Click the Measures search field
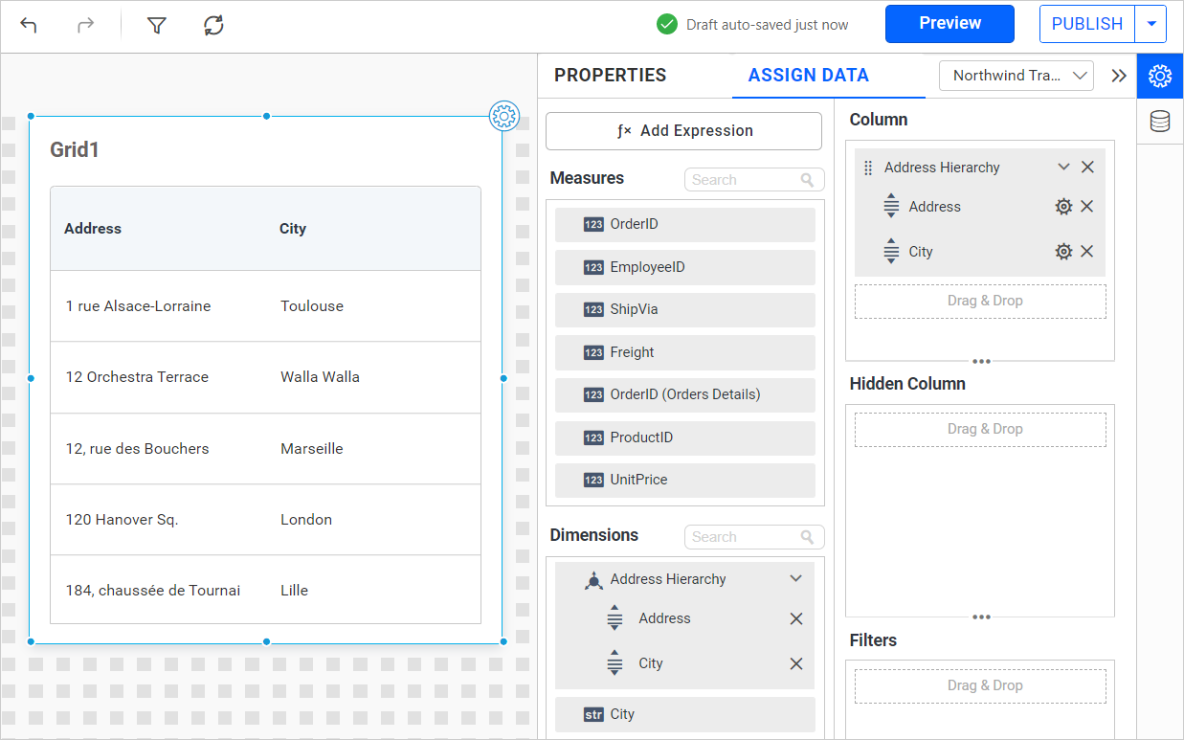 744,180
